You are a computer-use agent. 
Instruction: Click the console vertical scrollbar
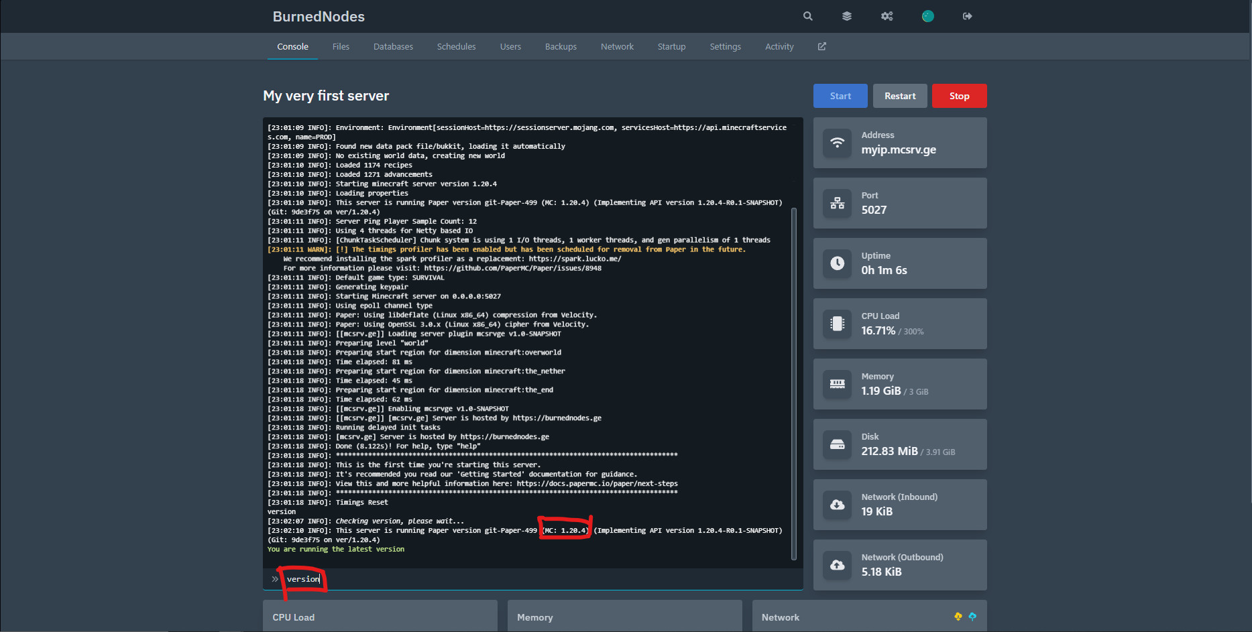(794, 383)
